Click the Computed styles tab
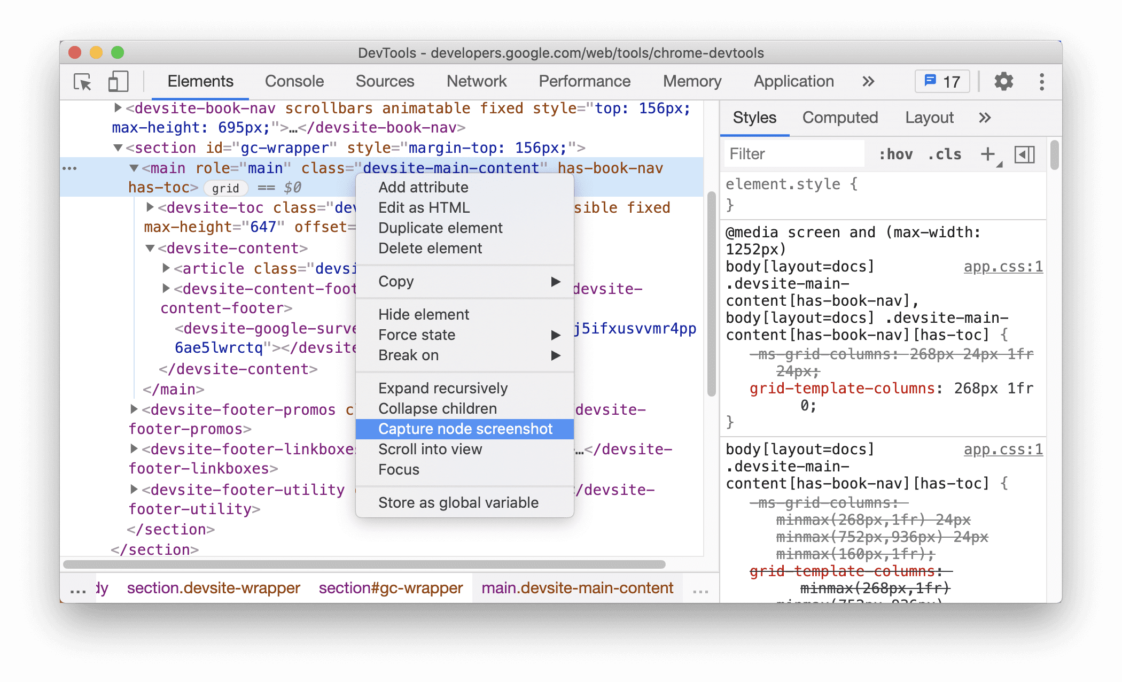This screenshot has width=1122, height=682. click(840, 118)
